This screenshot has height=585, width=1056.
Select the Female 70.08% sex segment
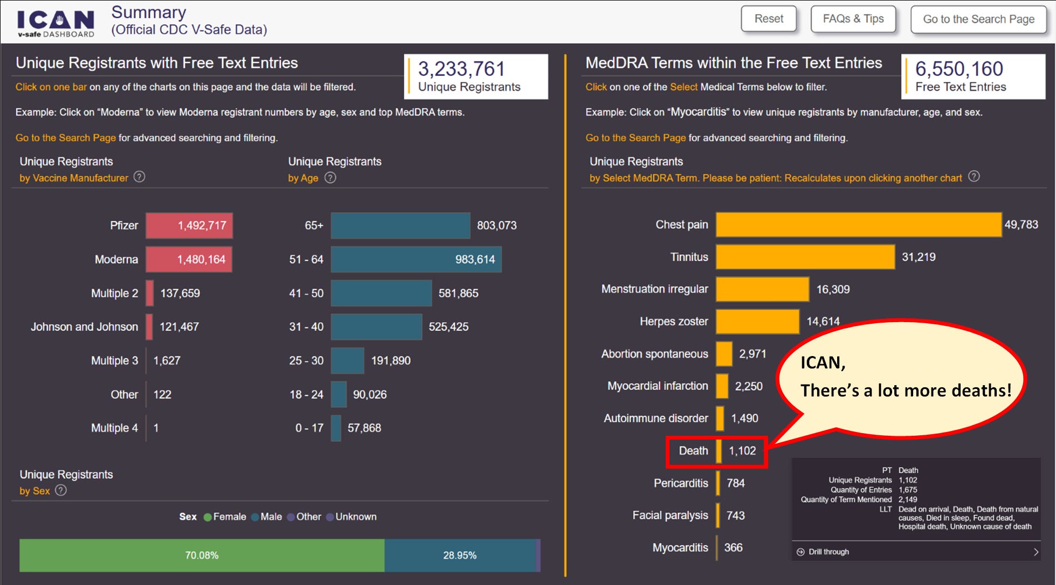pos(202,555)
